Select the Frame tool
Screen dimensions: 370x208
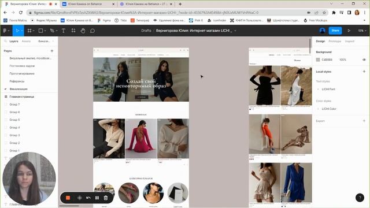coord(29,31)
